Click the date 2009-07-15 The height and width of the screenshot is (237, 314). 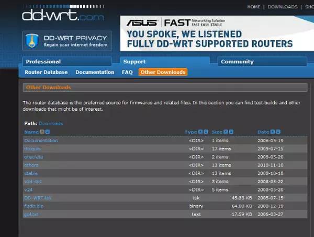click(271, 149)
